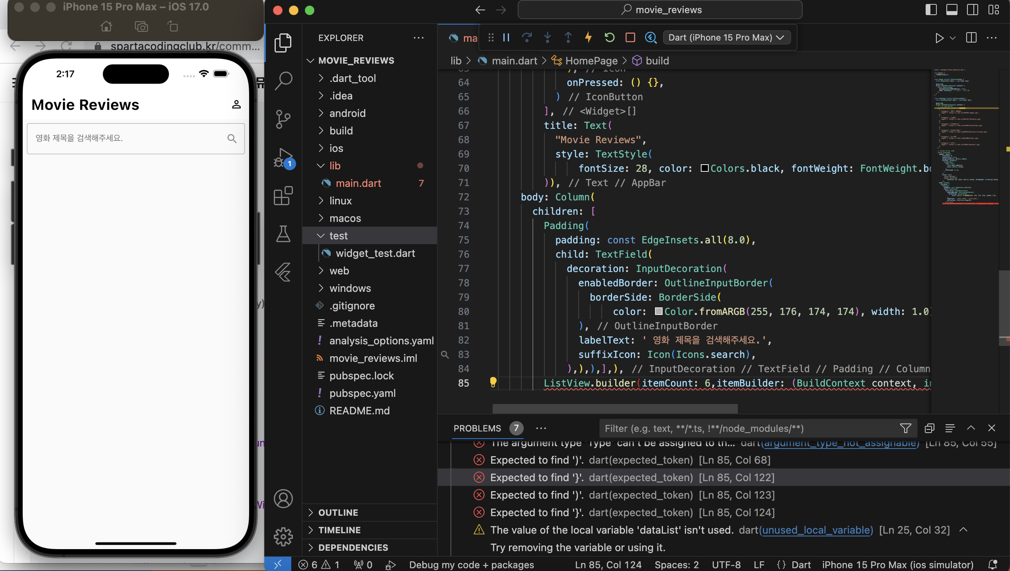Click Debug my code + packages status item
The image size is (1010, 571).
tap(472, 565)
